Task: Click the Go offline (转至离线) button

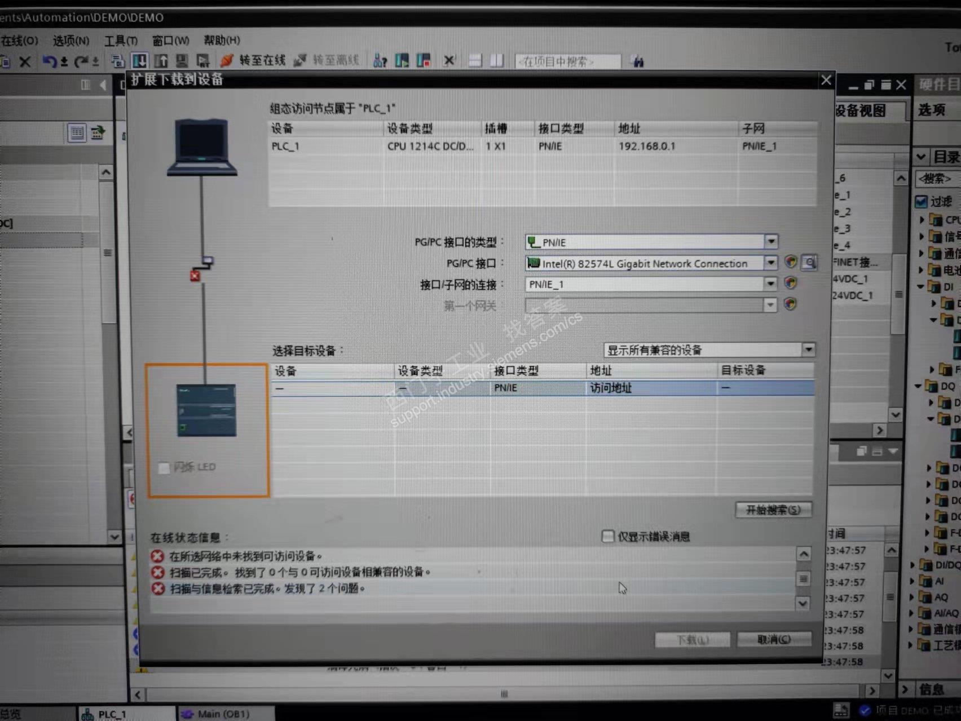Action: click(327, 60)
